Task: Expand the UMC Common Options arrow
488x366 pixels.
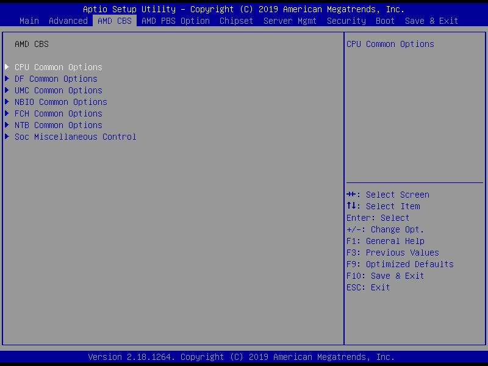Action: pyautogui.click(x=7, y=90)
